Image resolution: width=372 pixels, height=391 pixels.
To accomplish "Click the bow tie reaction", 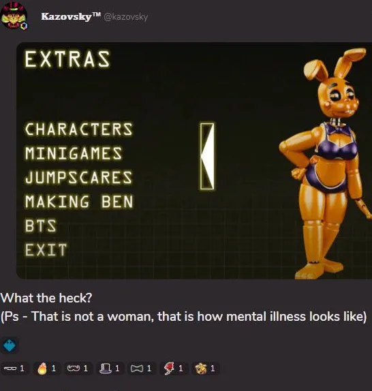I will [x=142, y=369].
